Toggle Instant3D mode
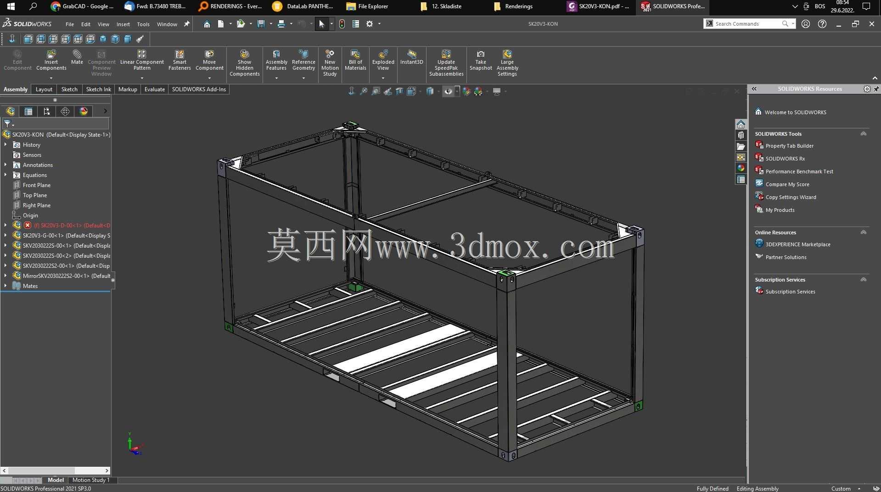The width and height of the screenshot is (881, 492). (x=411, y=57)
